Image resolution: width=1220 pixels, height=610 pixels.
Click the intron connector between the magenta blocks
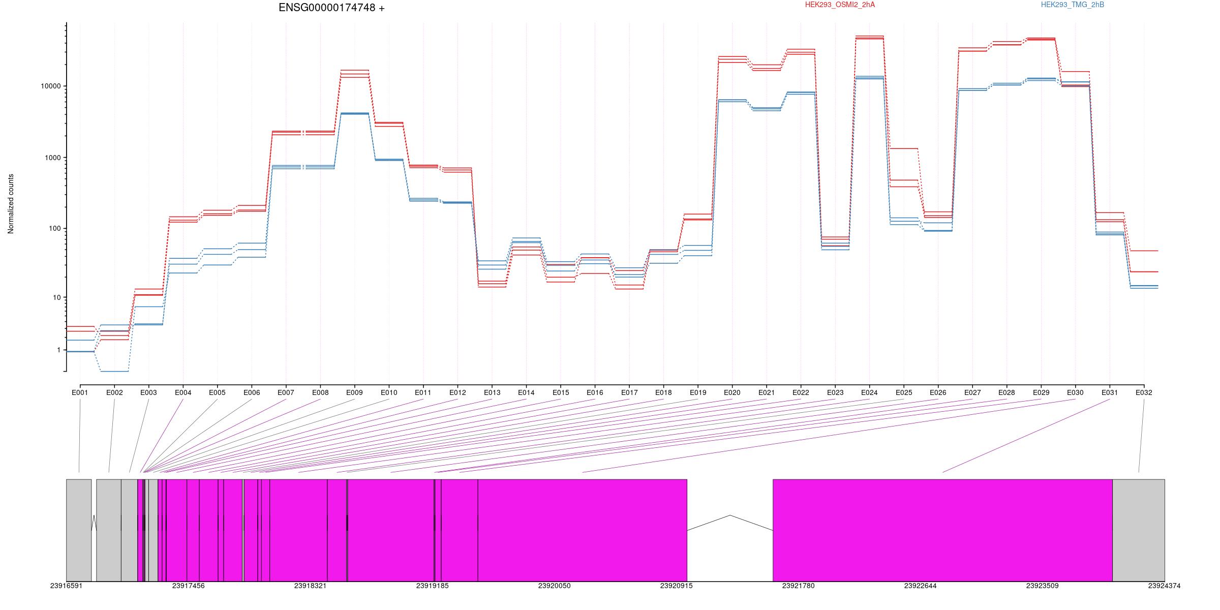(x=730, y=523)
